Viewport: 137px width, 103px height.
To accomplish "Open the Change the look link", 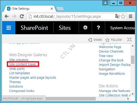I will (x=111, y=60).
